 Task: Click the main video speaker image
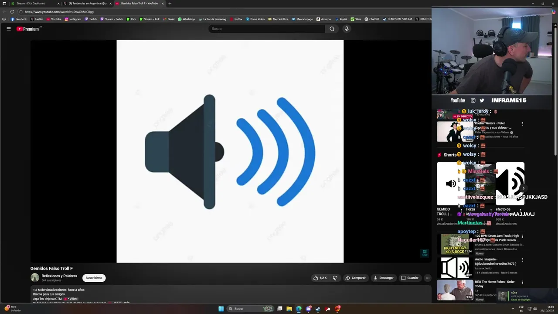(x=230, y=151)
